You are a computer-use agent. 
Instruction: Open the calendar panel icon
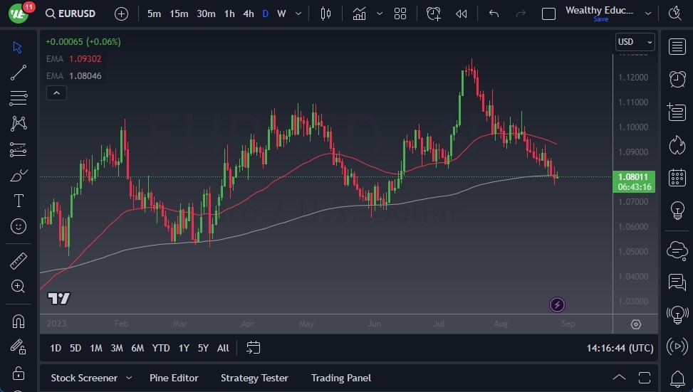[x=677, y=178]
